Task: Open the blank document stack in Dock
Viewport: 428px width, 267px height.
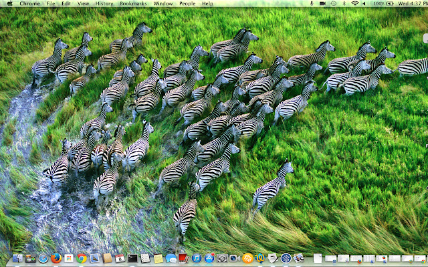Action: (x=318, y=258)
